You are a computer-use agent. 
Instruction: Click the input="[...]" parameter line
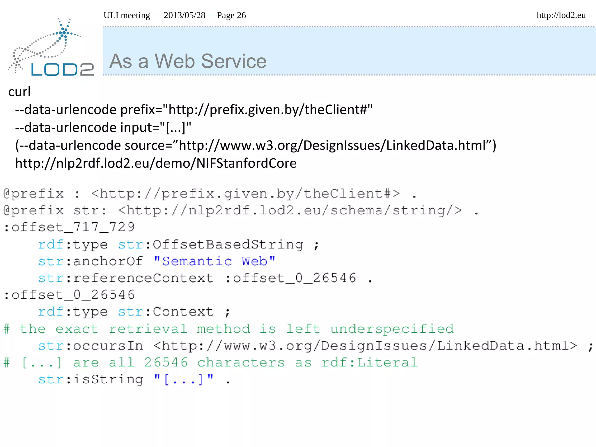(x=103, y=127)
